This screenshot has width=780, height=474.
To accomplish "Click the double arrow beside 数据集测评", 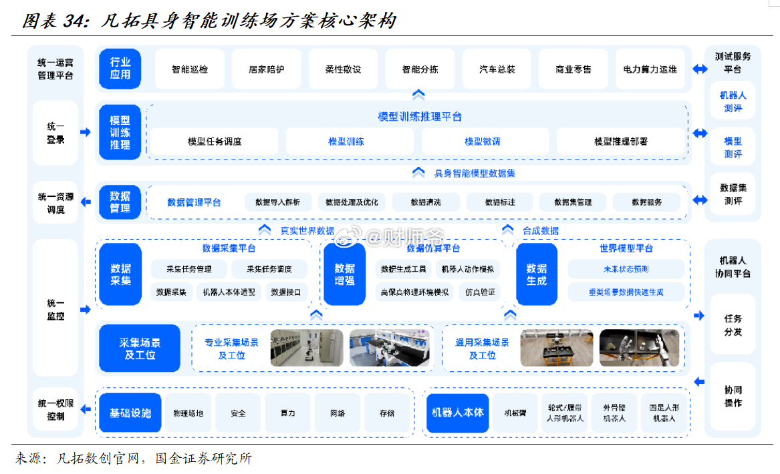I will [x=700, y=200].
